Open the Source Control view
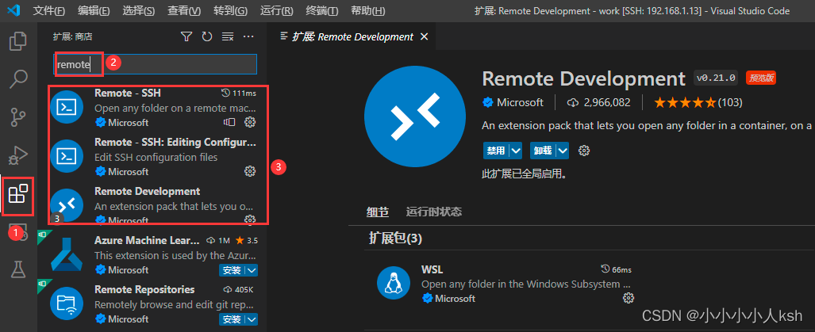Screen dimensions: 815x332 pos(19,117)
